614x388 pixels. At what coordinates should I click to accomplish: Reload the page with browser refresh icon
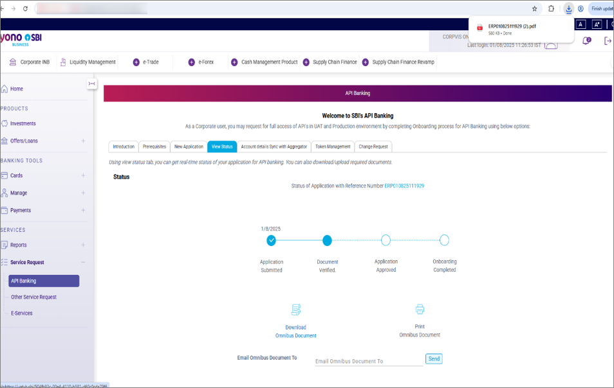pyautogui.click(x=25, y=8)
